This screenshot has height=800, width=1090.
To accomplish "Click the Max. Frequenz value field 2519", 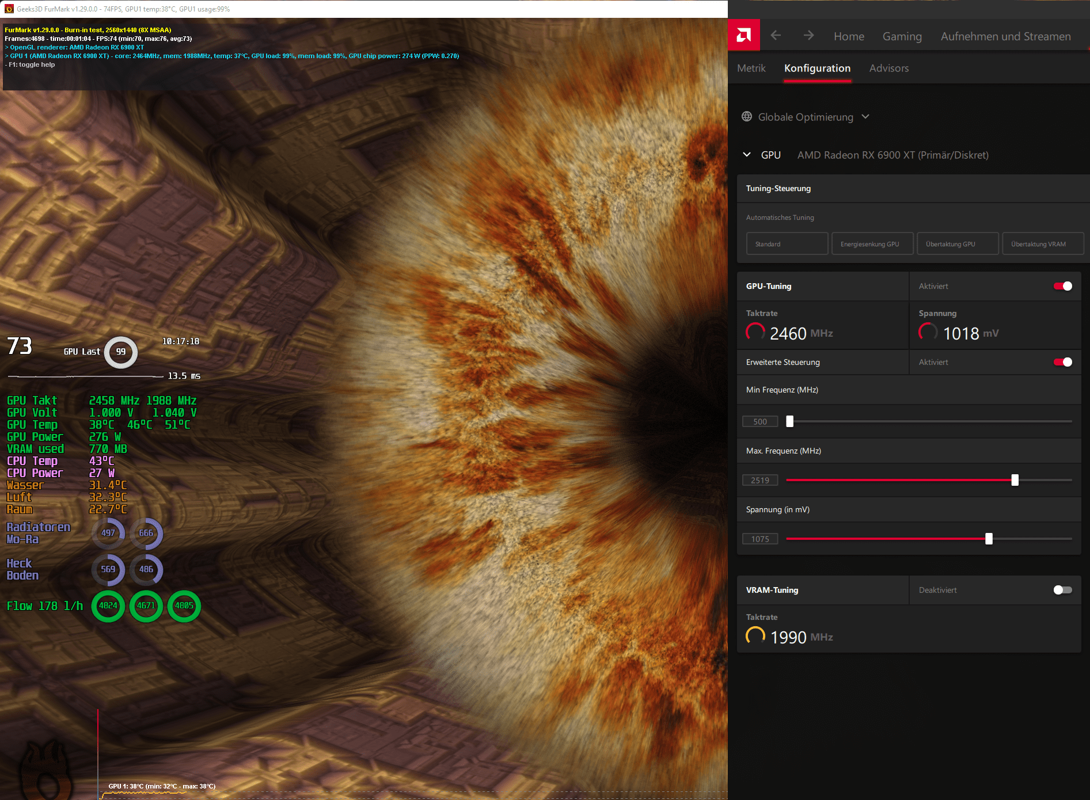I will point(760,480).
